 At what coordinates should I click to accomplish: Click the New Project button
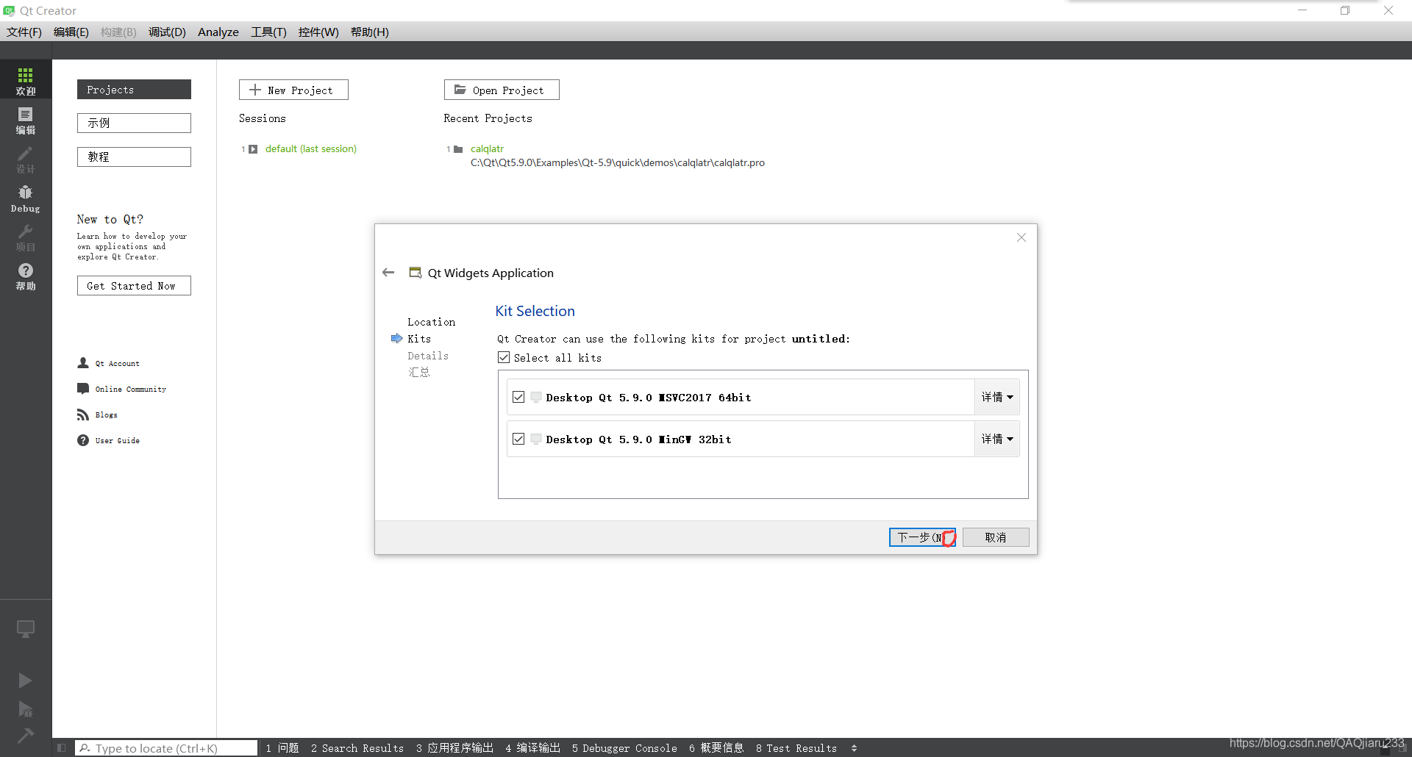coord(293,90)
